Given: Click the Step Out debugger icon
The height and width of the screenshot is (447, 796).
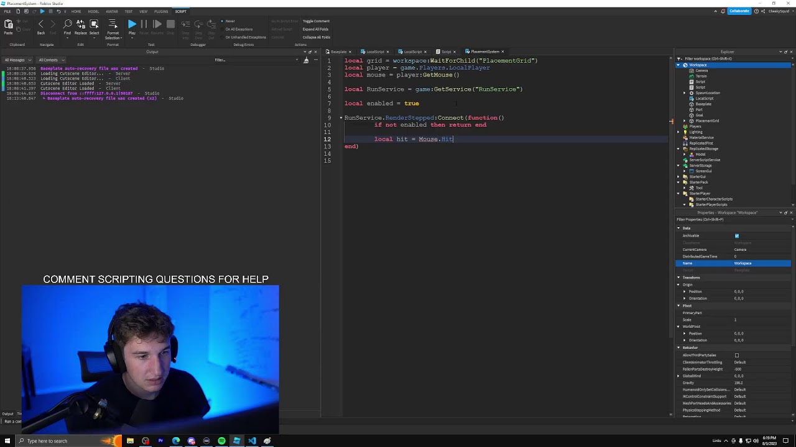Looking at the screenshot, I should pyautogui.click(x=211, y=24).
